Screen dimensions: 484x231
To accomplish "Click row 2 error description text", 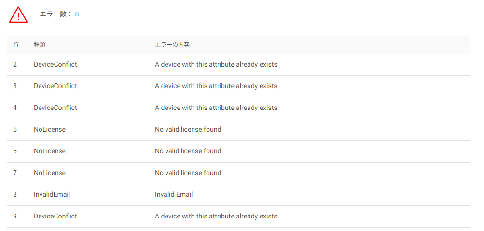I will point(216,65).
